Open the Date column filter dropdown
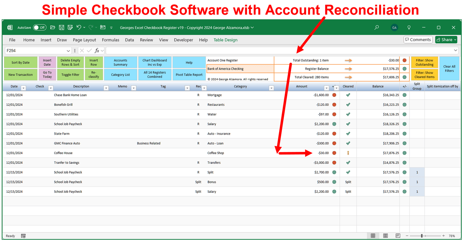This screenshot has width=463, height=242. point(23,88)
